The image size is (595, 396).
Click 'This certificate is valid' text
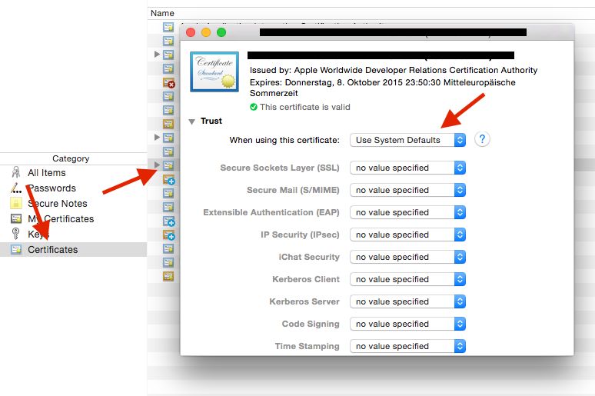point(305,107)
